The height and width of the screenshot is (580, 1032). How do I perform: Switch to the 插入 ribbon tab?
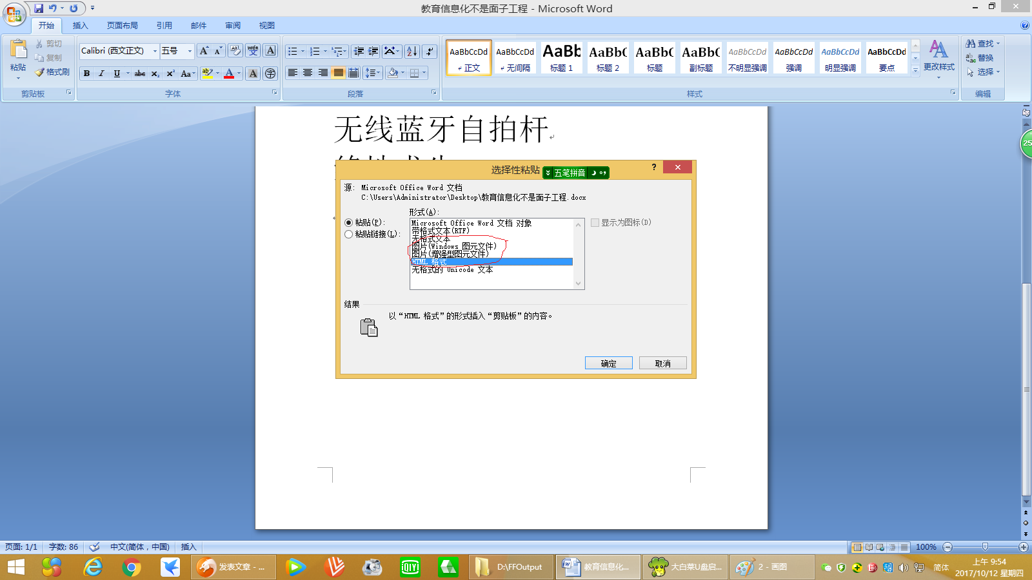(81, 25)
